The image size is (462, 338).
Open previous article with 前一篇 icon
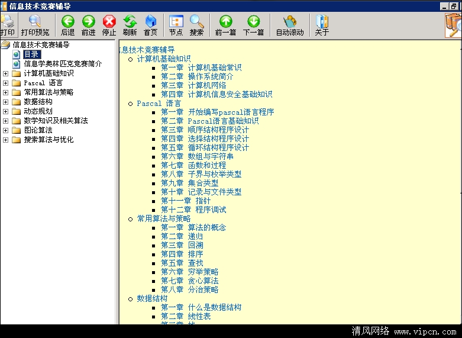point(225,22)
